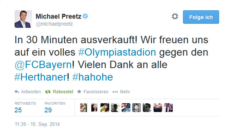
Task: Open the tweet timestamp 11:39 - 10. Sep. 2014
Action: tap(37, 124)
